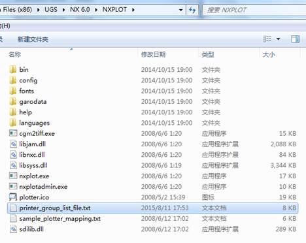
Task: Expand the arrow after NXPLOT in path
Action: [x=133, y=10]
